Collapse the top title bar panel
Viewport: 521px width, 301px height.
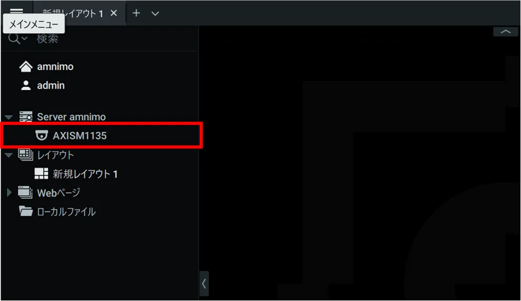pos(505,31)
